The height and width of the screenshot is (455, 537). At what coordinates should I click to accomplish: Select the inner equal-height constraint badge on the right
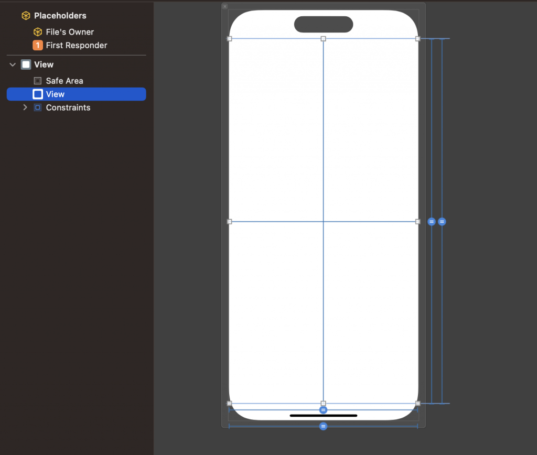click(432, 222)
